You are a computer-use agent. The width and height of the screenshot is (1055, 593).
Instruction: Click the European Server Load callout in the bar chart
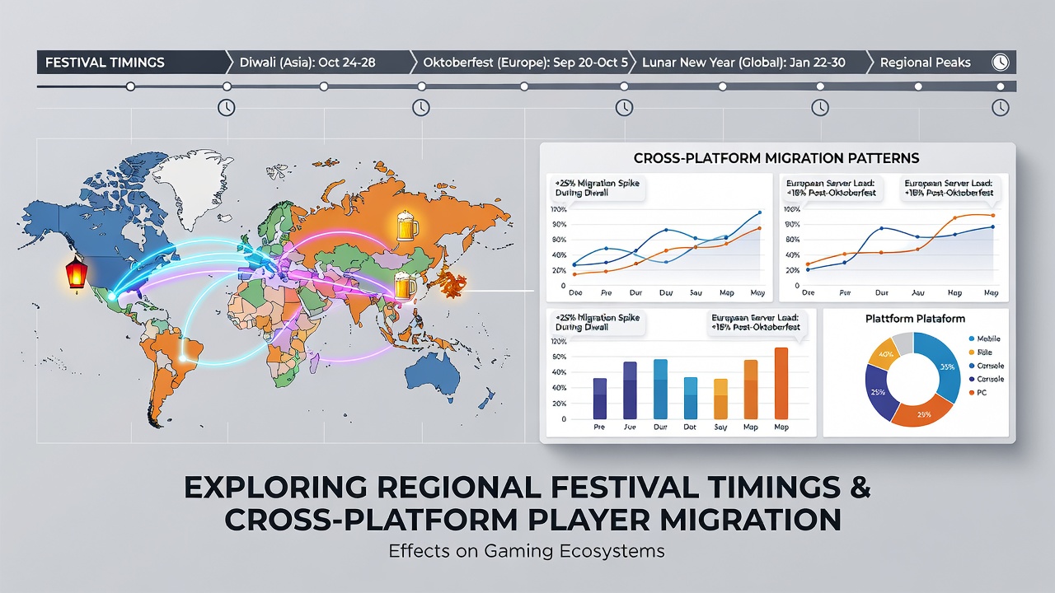click(x=757, y=321)
